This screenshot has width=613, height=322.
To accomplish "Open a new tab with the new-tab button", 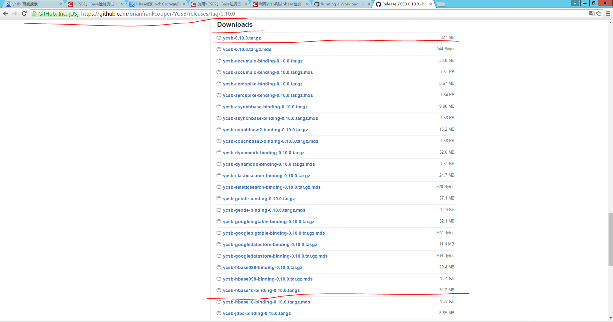I will coord(441,4).
